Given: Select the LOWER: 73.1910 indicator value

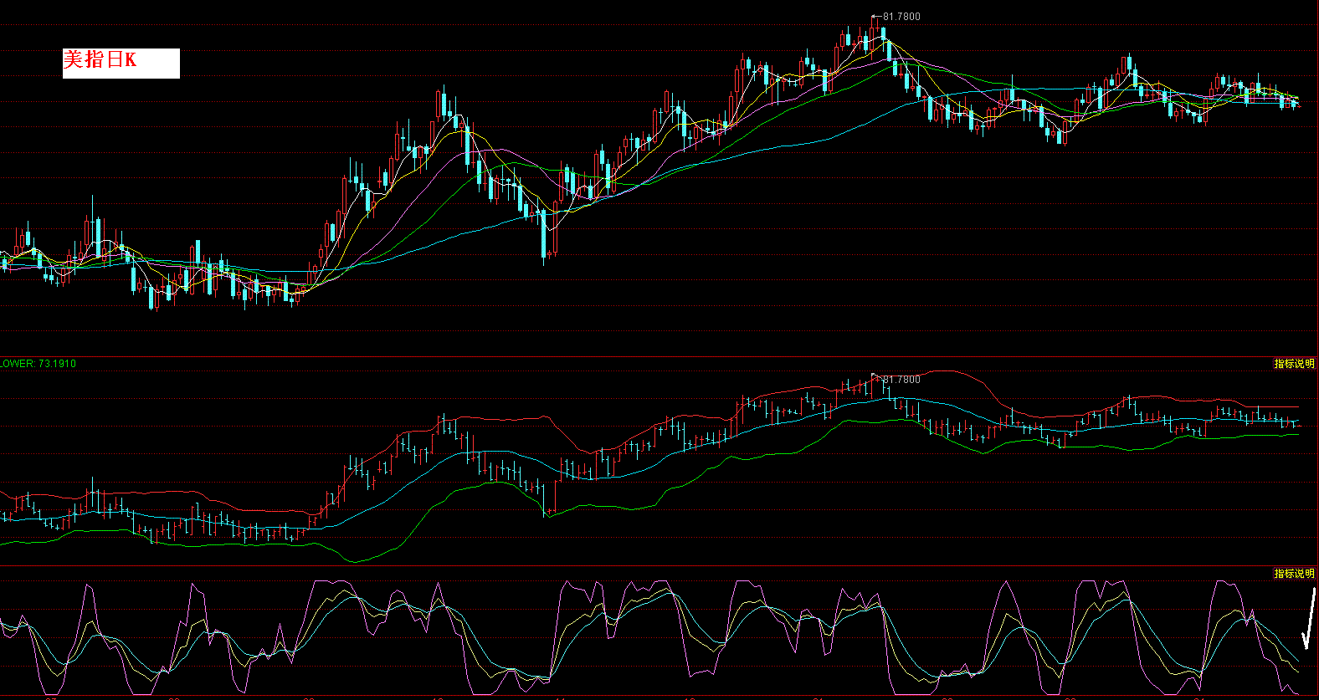Looking at the screenshot, I should tap(38, 364).
